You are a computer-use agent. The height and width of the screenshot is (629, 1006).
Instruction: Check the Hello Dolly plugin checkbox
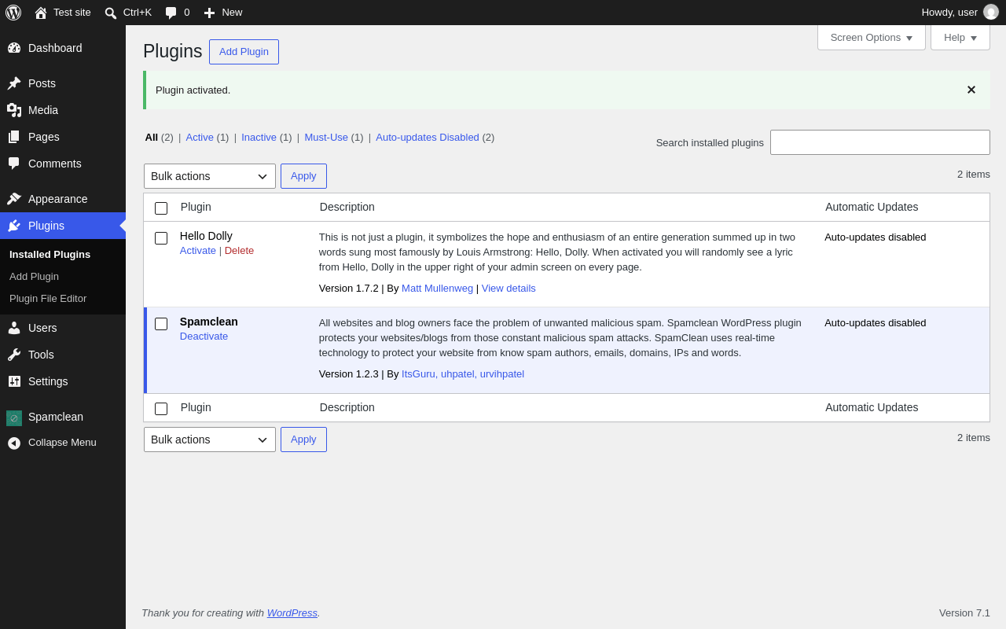pyautogui.click(x=161, y=238)
